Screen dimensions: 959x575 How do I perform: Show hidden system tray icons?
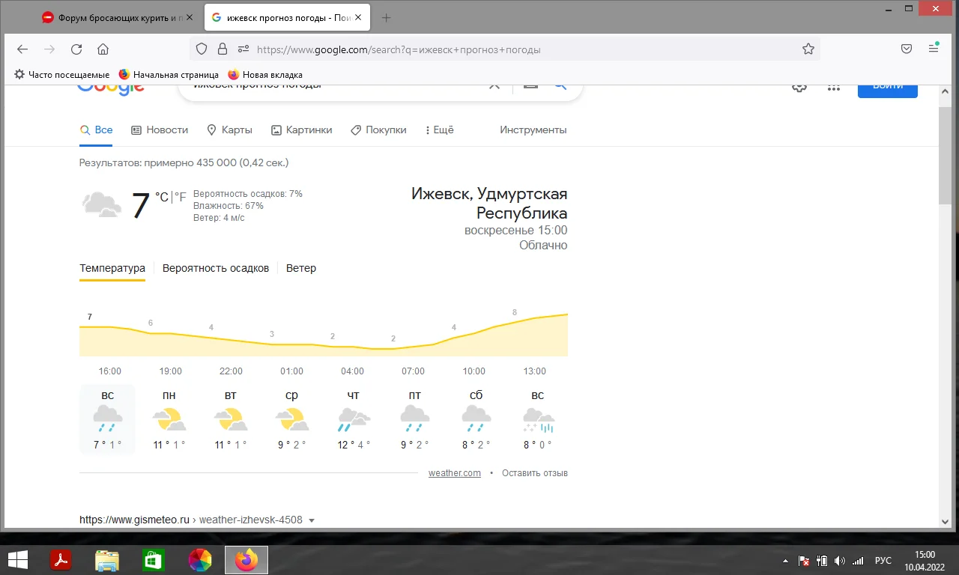[785, 561]
